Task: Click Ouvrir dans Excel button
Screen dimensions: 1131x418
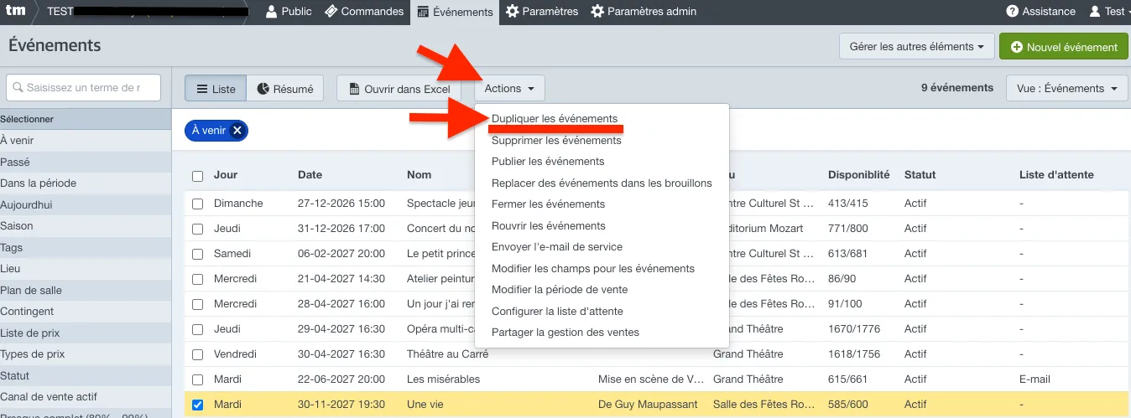Action: [399, 89]
